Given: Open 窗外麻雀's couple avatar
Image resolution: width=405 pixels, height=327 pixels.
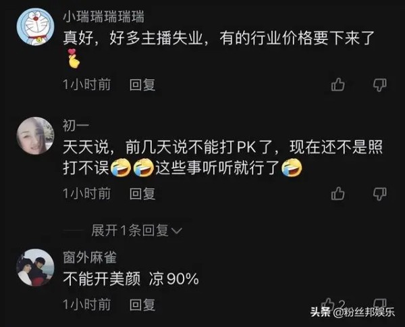Looking at the screenshot, I should [35, 268].
